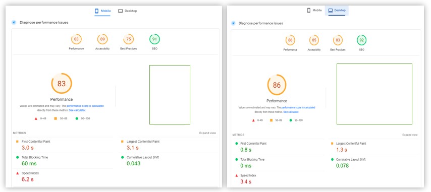431x192 pixels.
Task: Click the phone icon in left report tabs
Action: pyautogui.click(x=96, y=11)
